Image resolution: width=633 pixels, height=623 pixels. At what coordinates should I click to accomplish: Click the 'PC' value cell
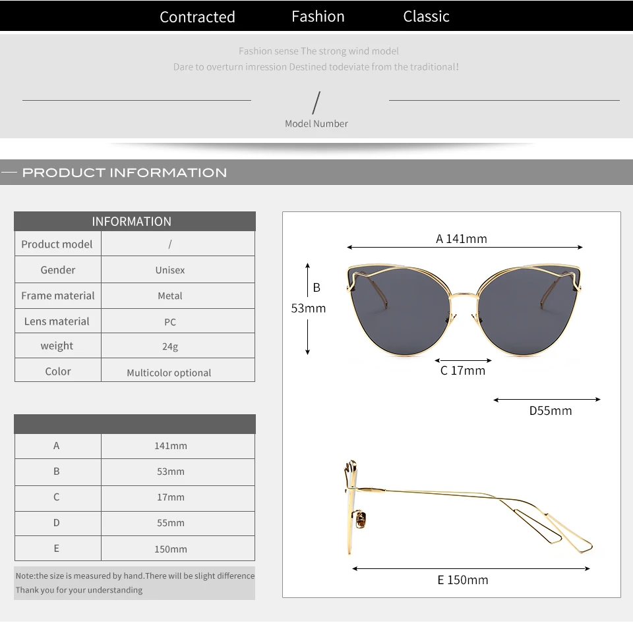tap(178, 321)
